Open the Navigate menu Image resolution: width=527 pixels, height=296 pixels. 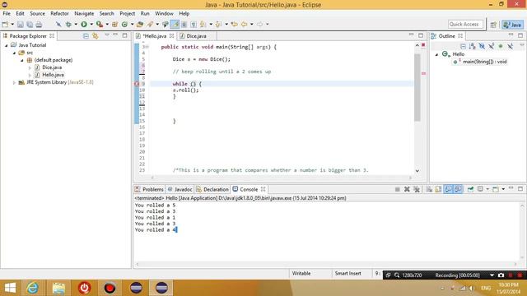point(84,13)
